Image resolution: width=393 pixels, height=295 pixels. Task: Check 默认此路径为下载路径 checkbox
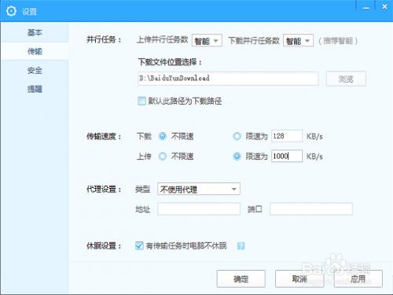141,101
